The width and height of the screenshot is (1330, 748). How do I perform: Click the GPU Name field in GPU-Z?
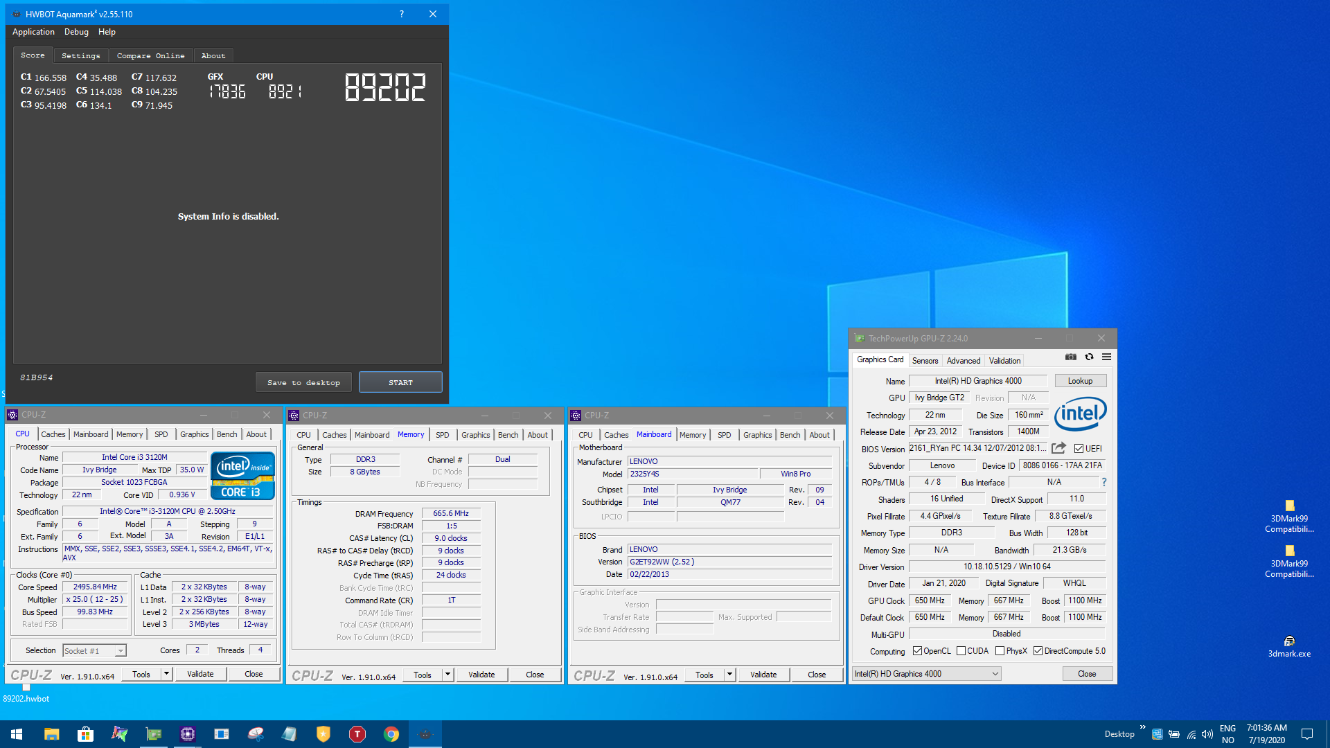(978, 381)
